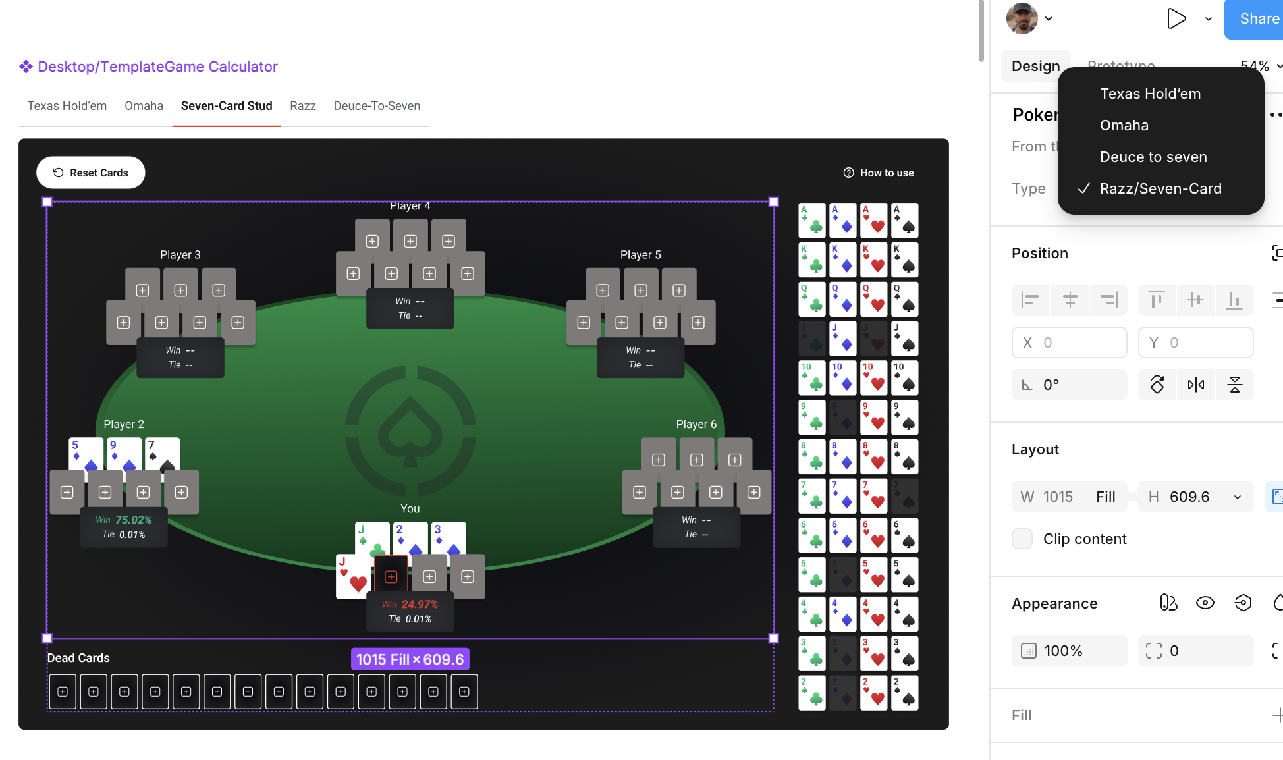Add a fill with plus icon
The image size is (1283, 760).
tap(1276, 715)
